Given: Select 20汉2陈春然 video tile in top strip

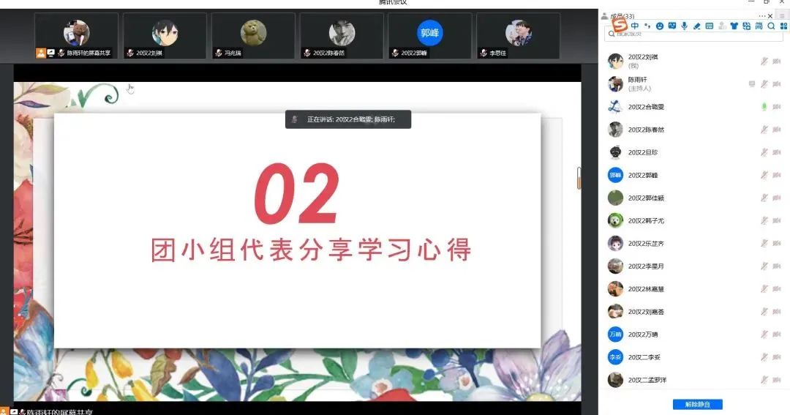Looking at the screenshot, I should [342, 36].
